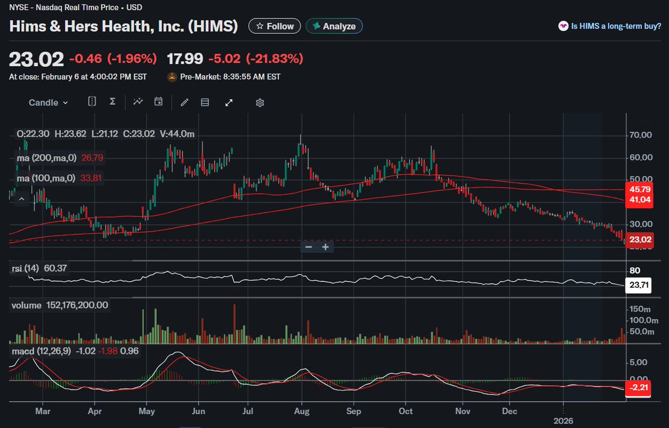Zoom in the chart with the plus button

(x=326, y=247)
